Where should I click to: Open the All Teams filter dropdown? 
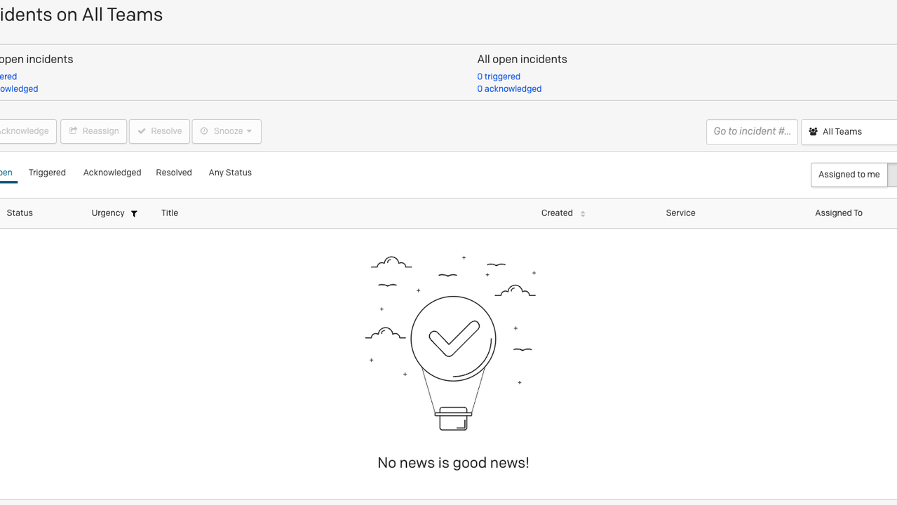click(849, 132)
